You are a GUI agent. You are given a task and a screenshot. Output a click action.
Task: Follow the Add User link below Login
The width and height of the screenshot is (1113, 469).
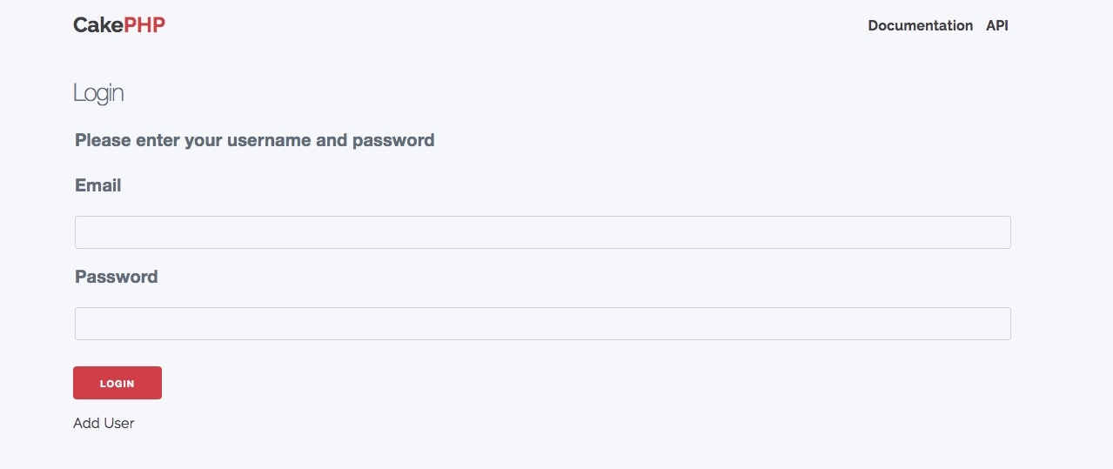coord(104,424)
